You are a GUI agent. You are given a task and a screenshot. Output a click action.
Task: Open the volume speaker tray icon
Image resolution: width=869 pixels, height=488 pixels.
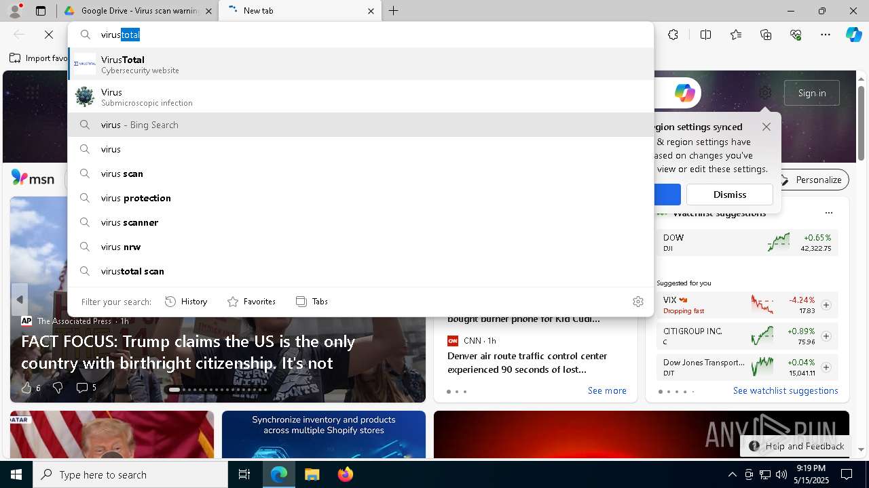pyautogui.click(x=781, y=474)
